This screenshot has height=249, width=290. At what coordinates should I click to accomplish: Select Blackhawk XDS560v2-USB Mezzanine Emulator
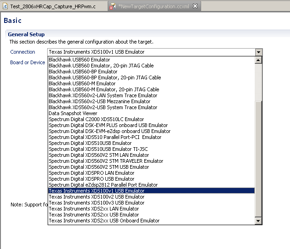click(151, 101)
